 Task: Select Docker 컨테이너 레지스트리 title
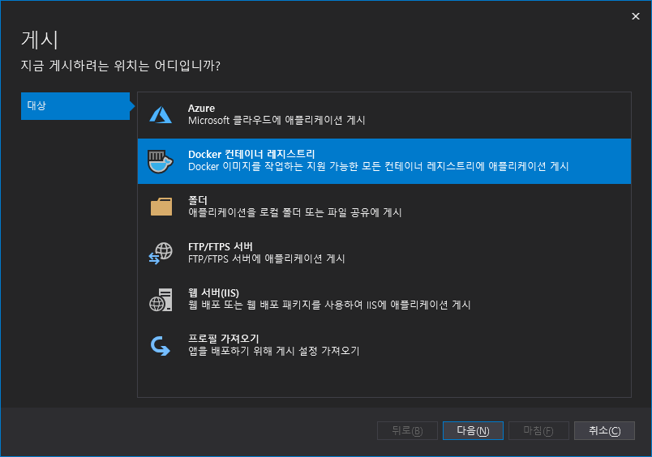251,154
